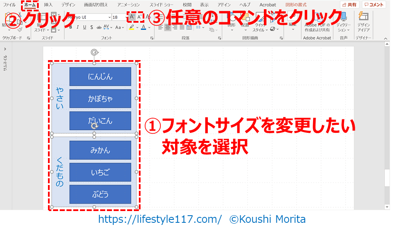This screenshot has height=227, width=404.
Task: Click the 共有 share button
Action: pyautogui.click(x=349, y=5)
